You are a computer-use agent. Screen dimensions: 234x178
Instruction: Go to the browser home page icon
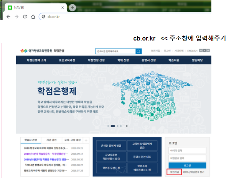33,17
